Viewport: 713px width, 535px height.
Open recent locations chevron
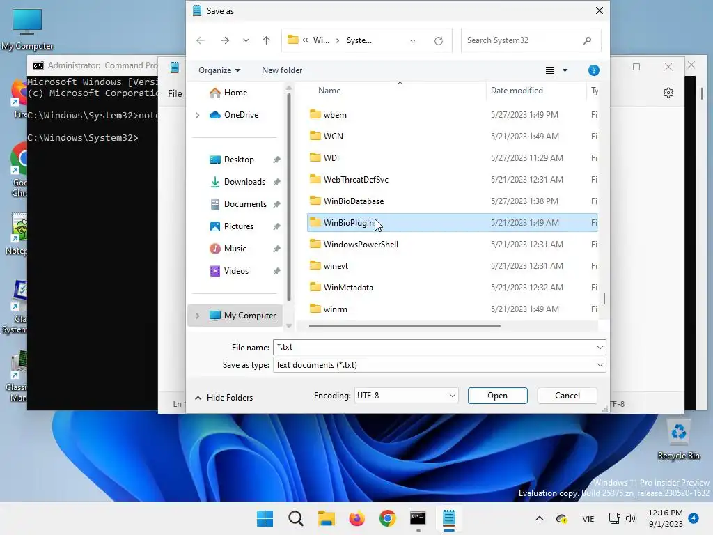tap(246, 40)
